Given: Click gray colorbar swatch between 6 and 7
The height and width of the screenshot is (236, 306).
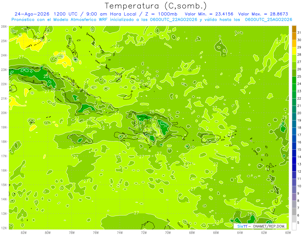Looking at the screenshot, I should tap(294, 212).
